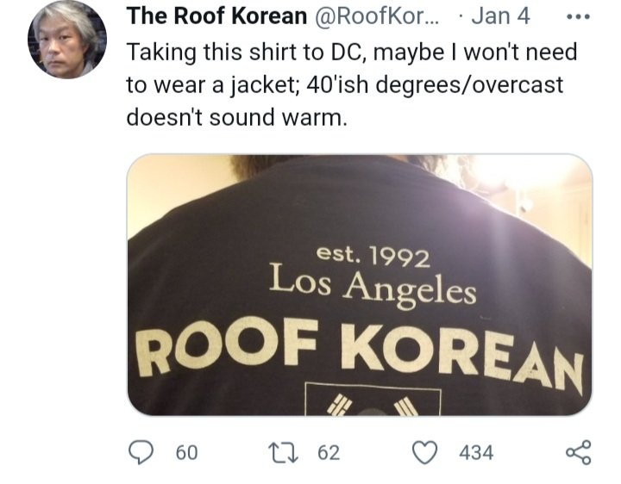This screenshot has height=484, width=621.
Task: Click the 62 retweets count
Action: pos(329,452)
